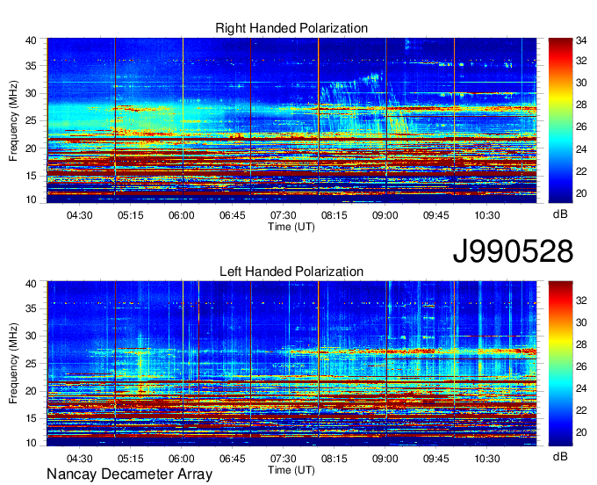Click the 26 value on Right Handed colorbar
The image size is (597, 485).
coord(581,127)
